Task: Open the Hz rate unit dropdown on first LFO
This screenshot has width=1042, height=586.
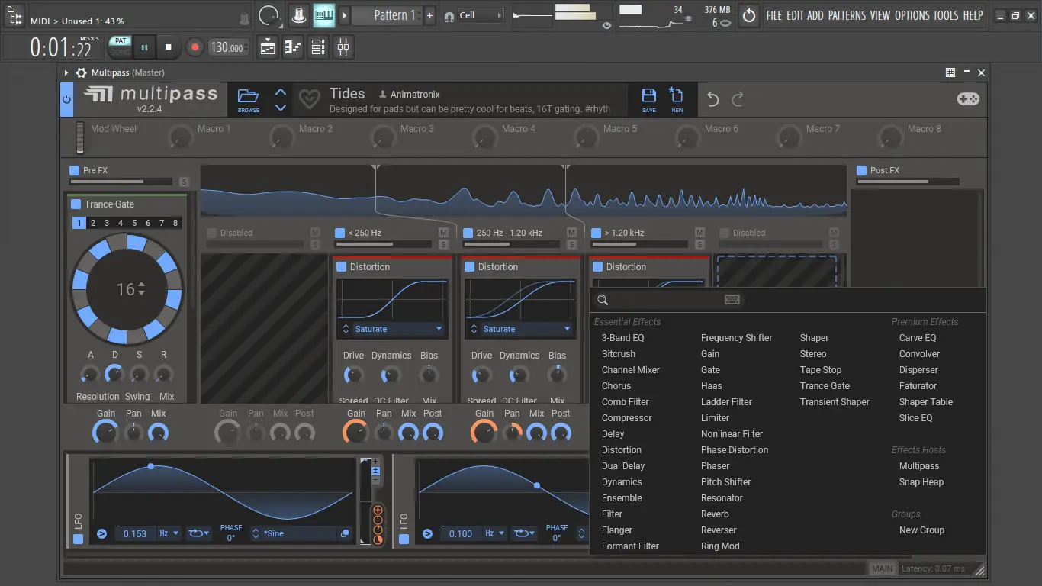Action: pos(169,533)
